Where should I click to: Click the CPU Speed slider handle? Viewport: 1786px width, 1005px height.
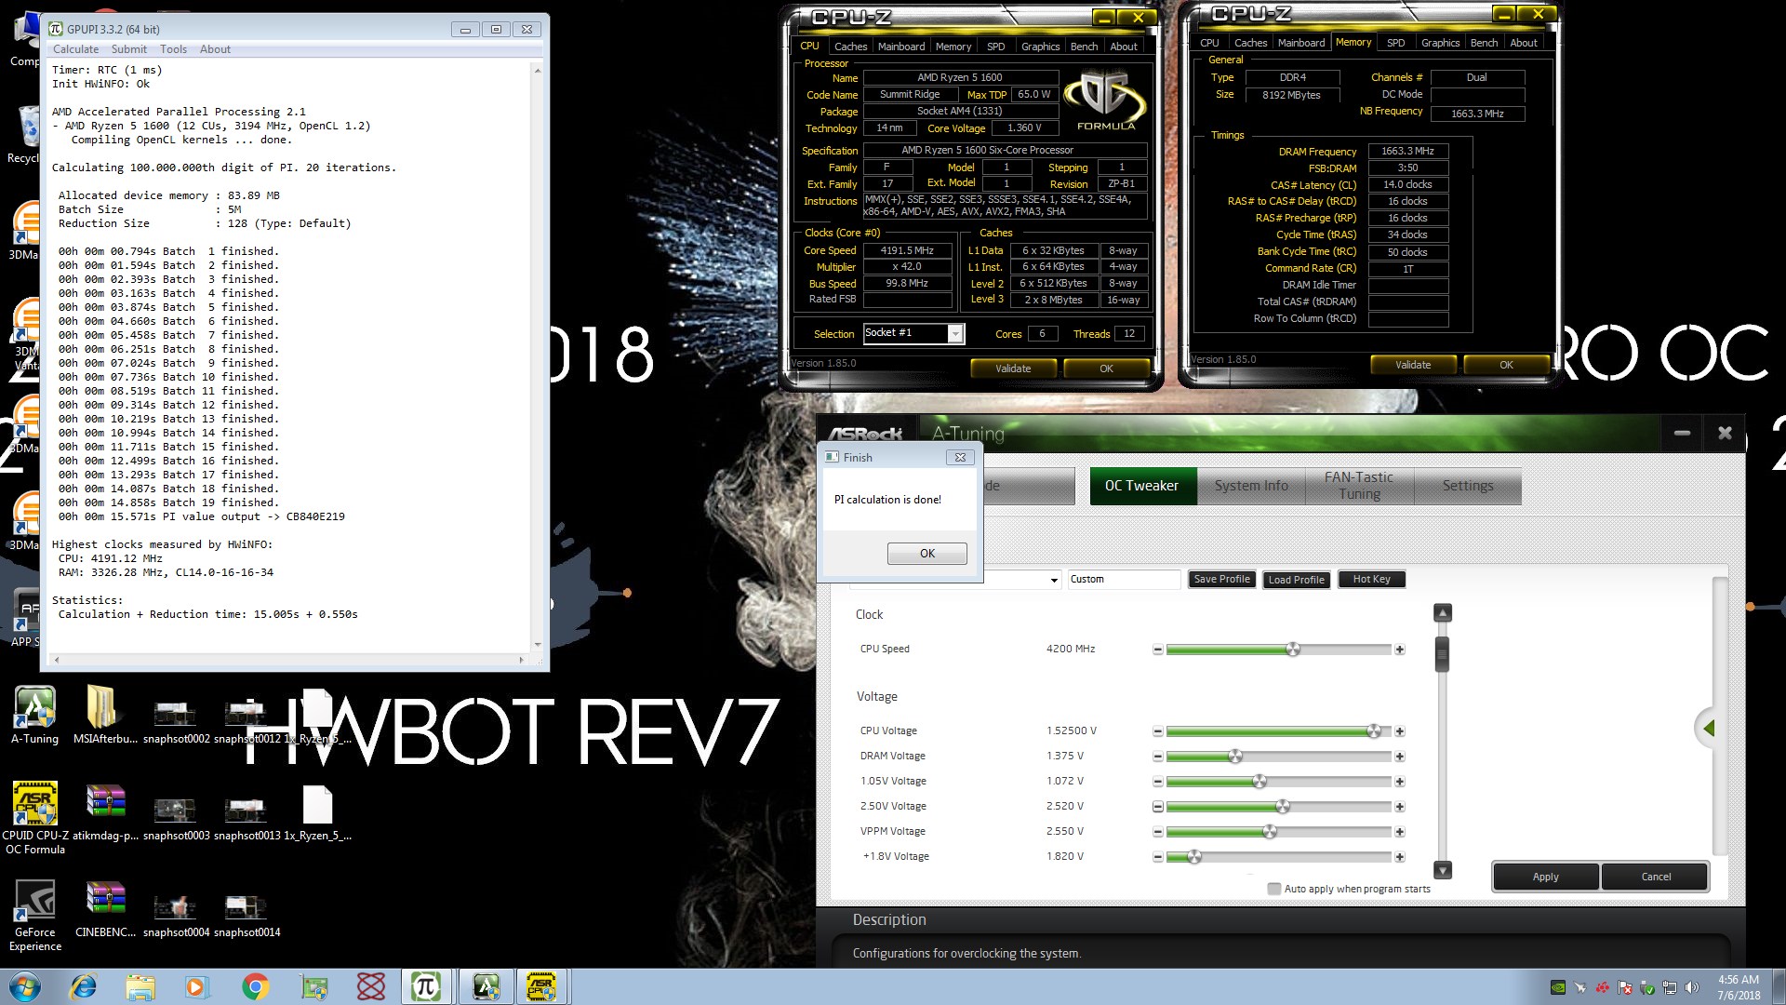click(1293, 650)
